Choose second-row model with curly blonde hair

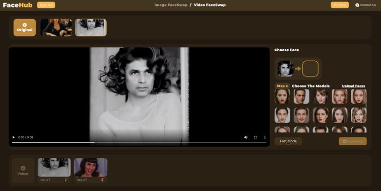tap(359, 115)
